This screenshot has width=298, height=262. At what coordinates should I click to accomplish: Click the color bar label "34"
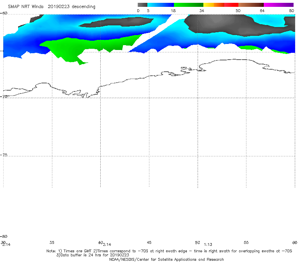(202, 10)
